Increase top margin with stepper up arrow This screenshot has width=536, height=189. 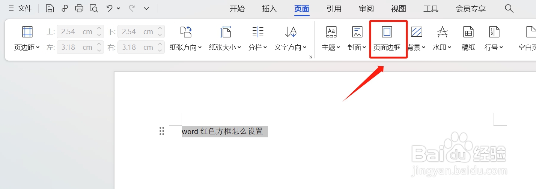coord(99,29)
